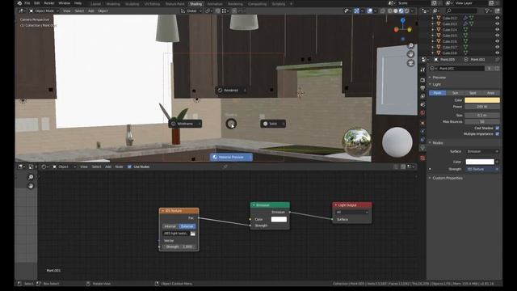Viewport: 517px width, 291px height.
Task: Toggle X-ray display in viewport header
Action: coord(382,11)
